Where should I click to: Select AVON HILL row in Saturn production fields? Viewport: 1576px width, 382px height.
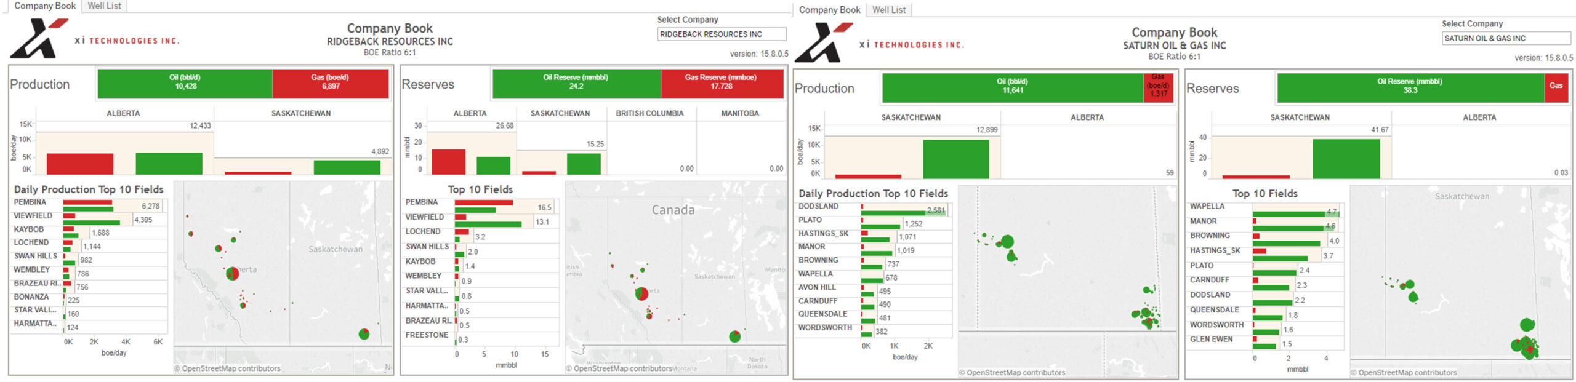pos(873,290)
